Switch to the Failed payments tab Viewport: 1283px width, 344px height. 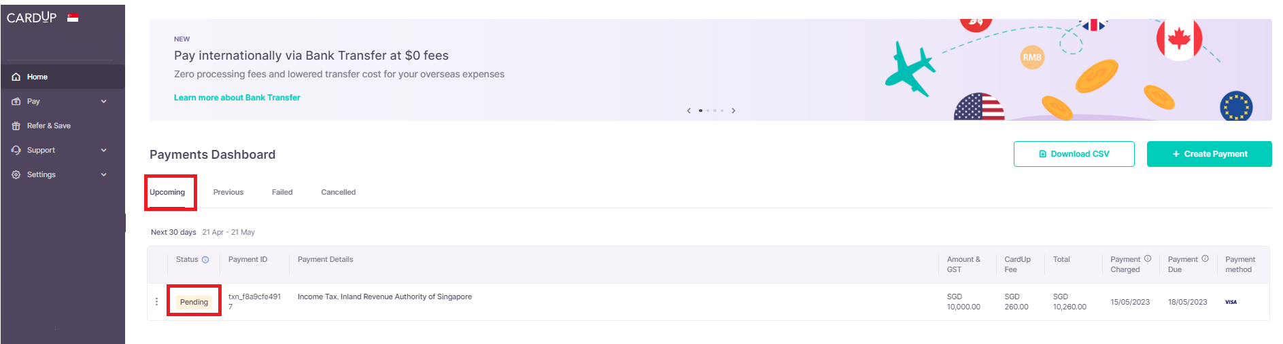282,193
